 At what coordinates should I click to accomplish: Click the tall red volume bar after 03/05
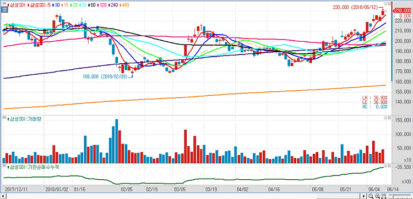(185, 146)
